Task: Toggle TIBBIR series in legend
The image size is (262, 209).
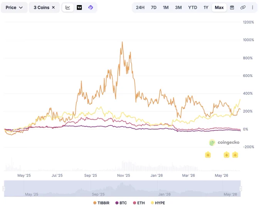Action: tap(101, 203)
